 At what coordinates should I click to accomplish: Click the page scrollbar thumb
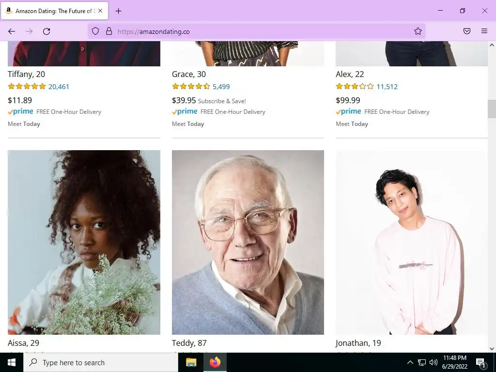click(492, 109)
